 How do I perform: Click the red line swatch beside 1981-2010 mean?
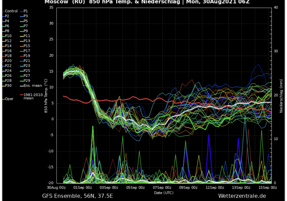point(22,95)
